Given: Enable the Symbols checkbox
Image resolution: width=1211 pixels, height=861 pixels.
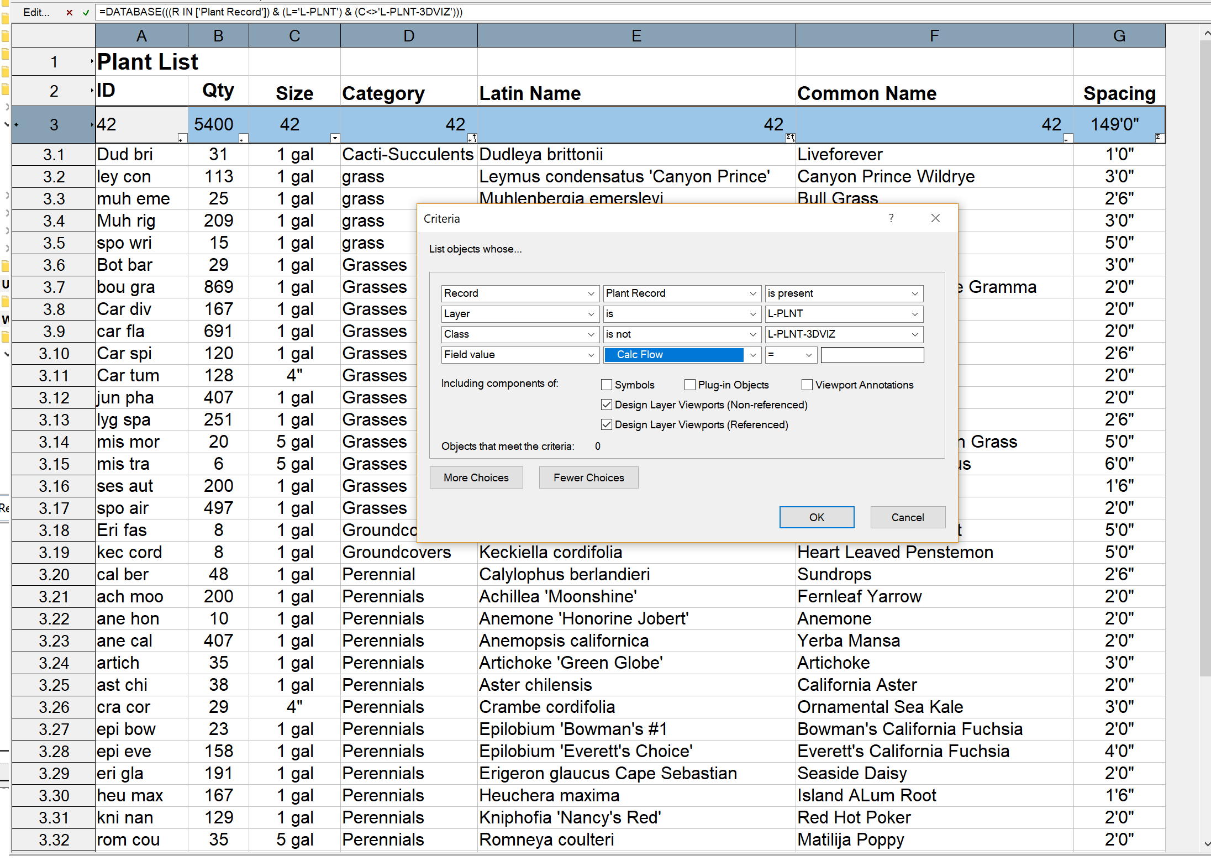Looking at the screenshot, I should pos(607,385).
